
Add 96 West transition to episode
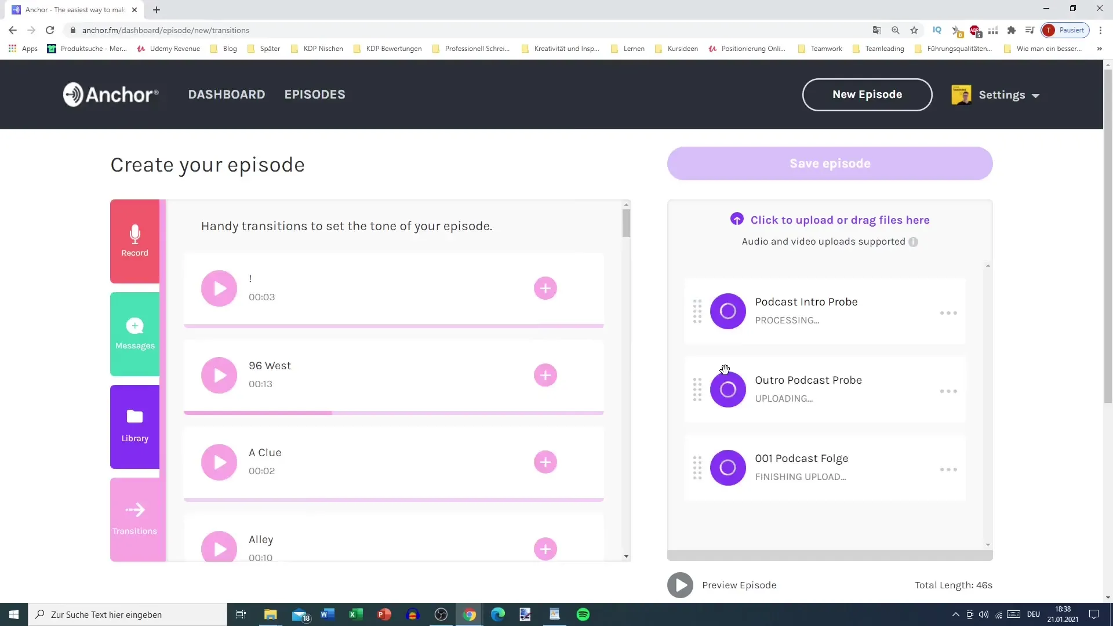(x=545, y=375)
